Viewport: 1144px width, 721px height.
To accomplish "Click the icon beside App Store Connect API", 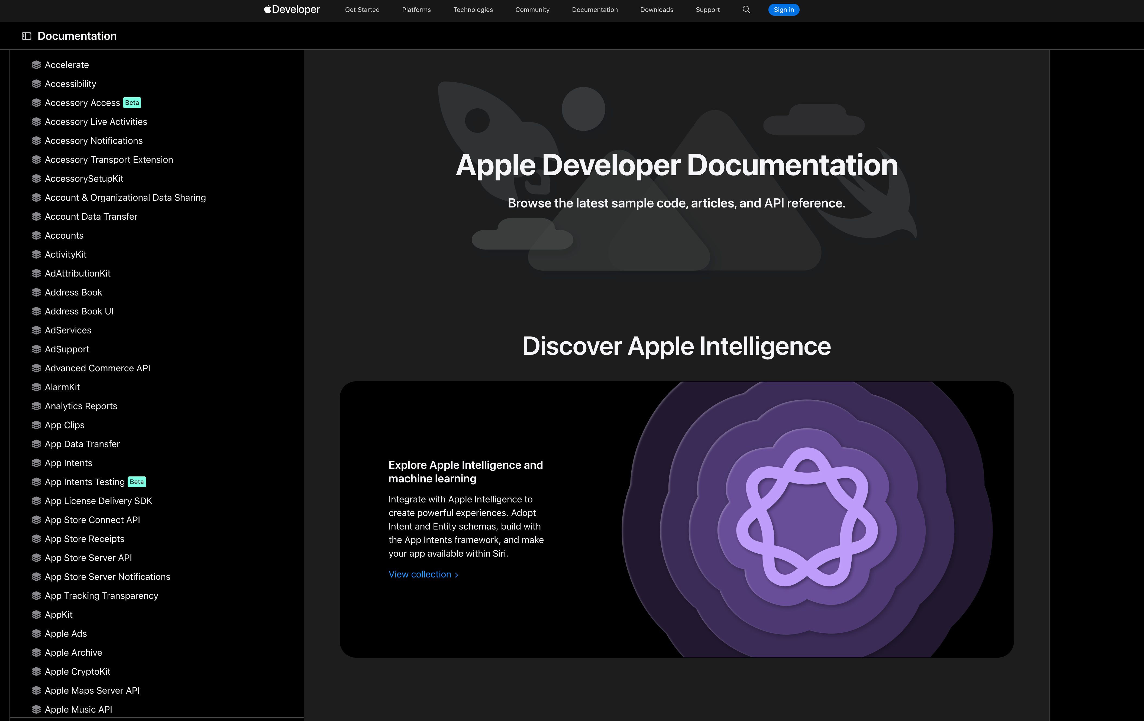I will [x=36, y=520].
